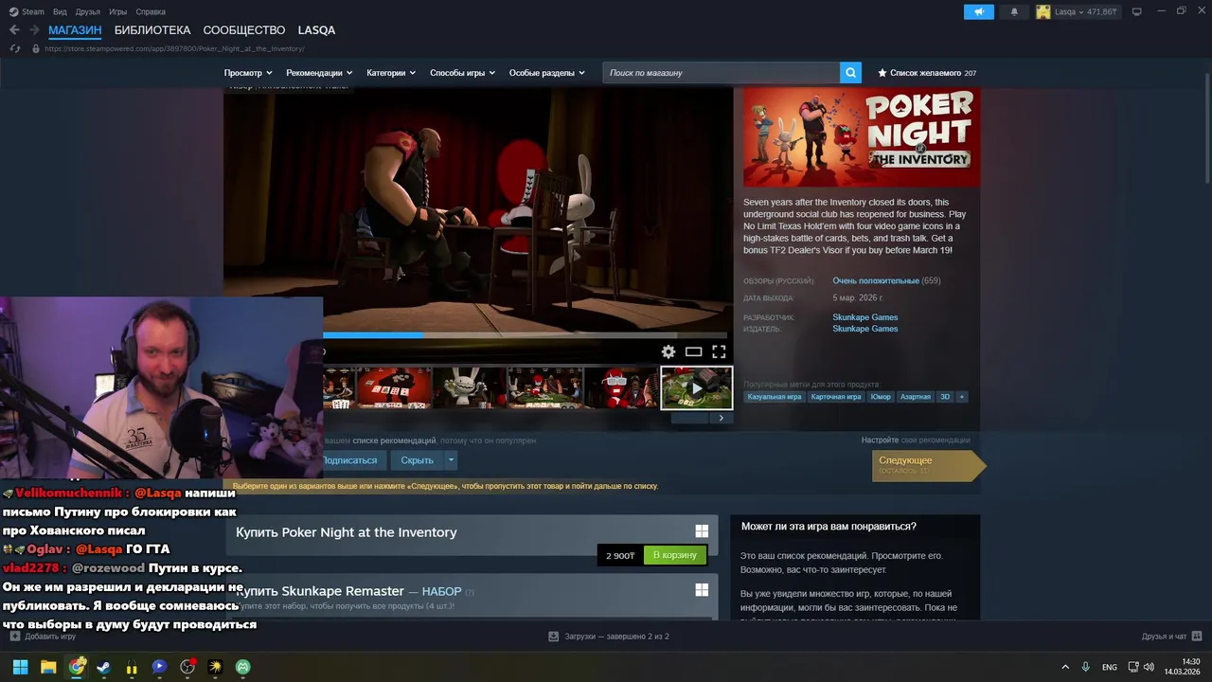Click the microphone tray icon
This screenshot has width=1212, height=682.
click(1085, 667)
